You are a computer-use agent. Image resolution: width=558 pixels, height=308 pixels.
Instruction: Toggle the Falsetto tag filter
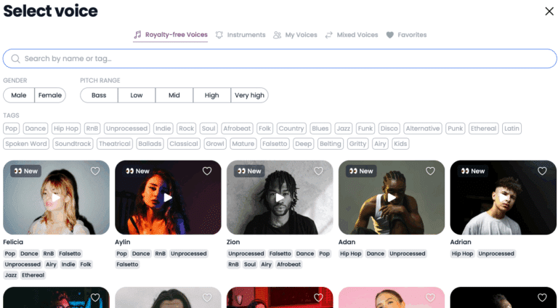[275, 144]
